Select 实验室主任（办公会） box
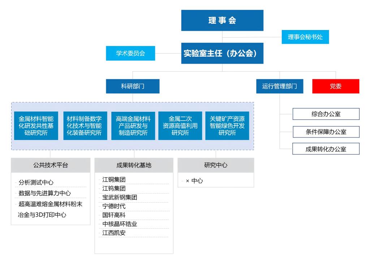The height and width of the screenshot is (263, 370). [x=222, y=53]
